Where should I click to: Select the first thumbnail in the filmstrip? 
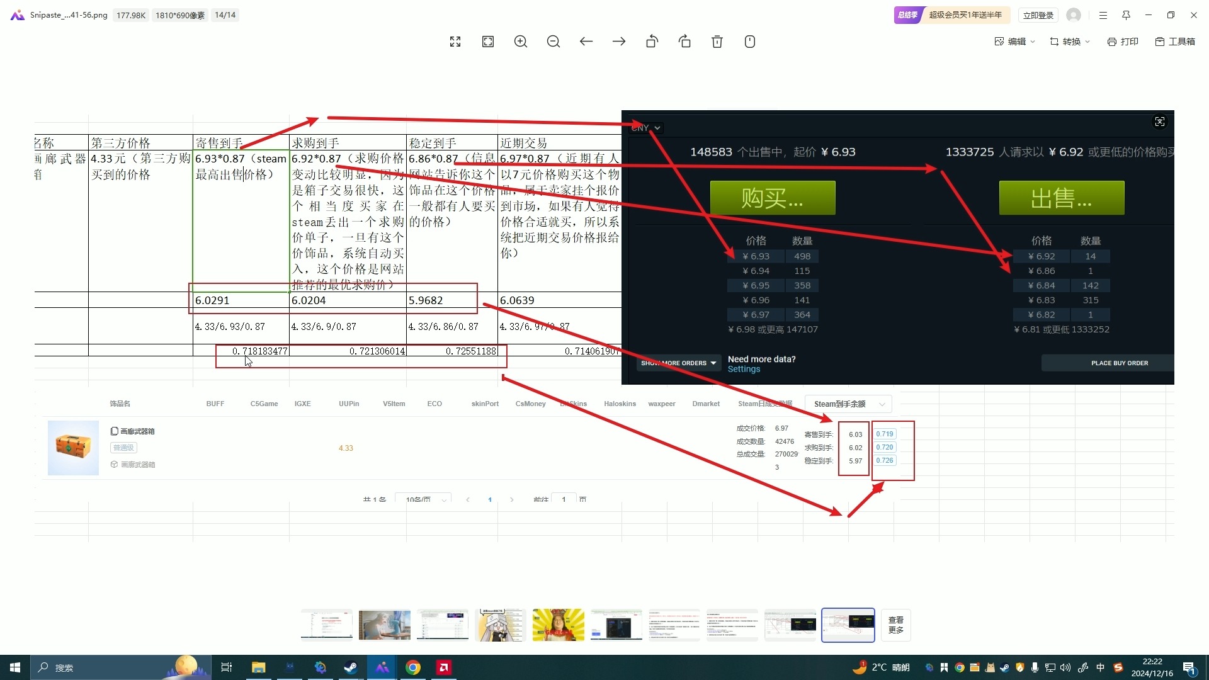pyautogui.click(x=327, y=625)
